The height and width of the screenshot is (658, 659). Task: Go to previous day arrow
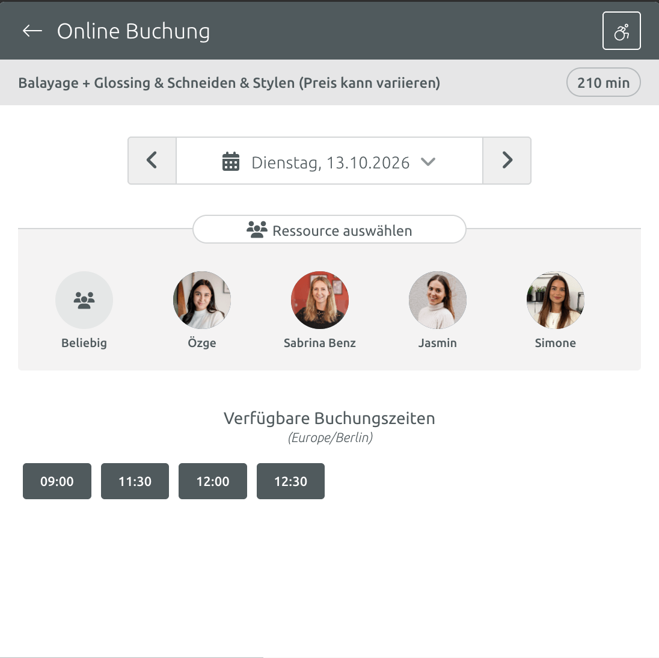(x=152, y=160)
